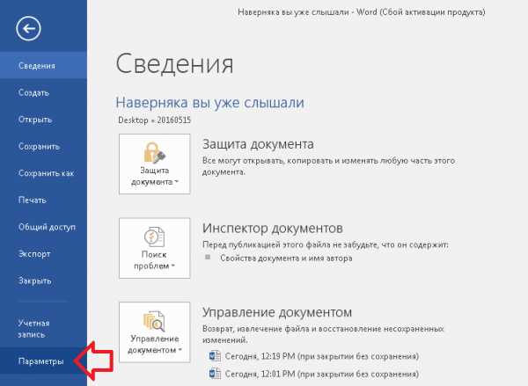Expand the Управление документом dropdown arrow
528x386 pixels.
pos(180,350)
